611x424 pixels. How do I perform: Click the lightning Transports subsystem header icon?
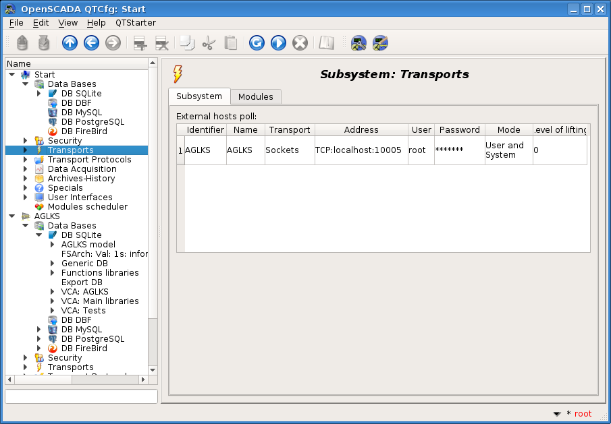pyautogui.click(x=178, y=74)
